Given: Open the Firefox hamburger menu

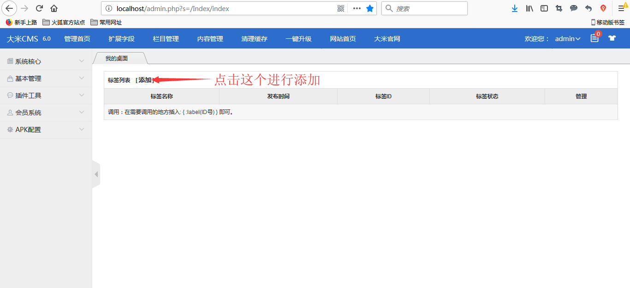Looking at the screenshot, I should click(x=622, y=8).
